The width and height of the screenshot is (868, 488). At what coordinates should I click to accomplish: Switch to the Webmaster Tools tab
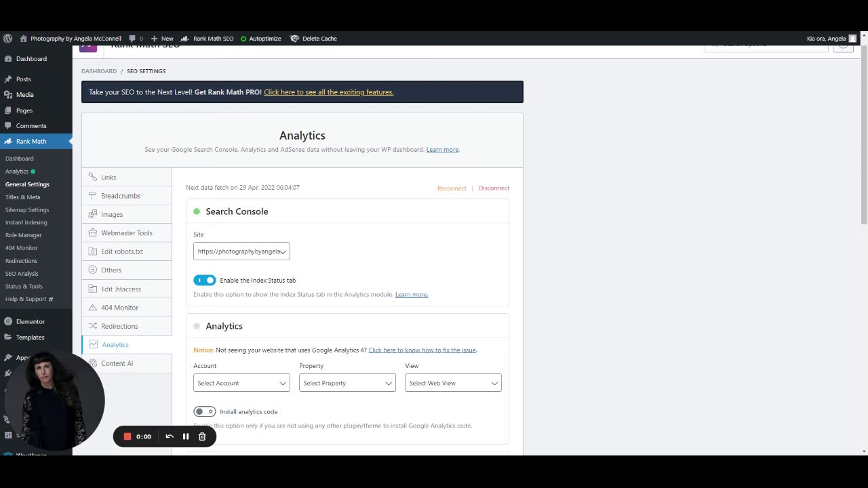[127, 233]
